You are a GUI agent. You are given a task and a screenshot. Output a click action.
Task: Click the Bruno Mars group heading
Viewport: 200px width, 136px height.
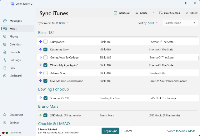(x=48, y=106)
